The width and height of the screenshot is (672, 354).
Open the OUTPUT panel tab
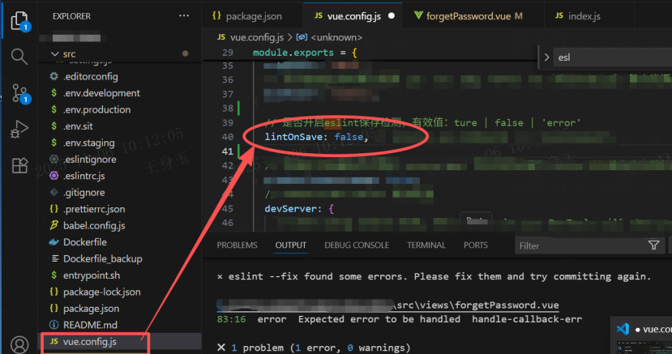point(290,245)
